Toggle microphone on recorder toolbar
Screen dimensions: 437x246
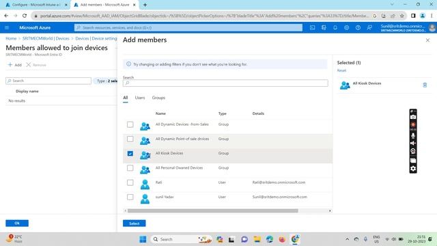(413, 135)
